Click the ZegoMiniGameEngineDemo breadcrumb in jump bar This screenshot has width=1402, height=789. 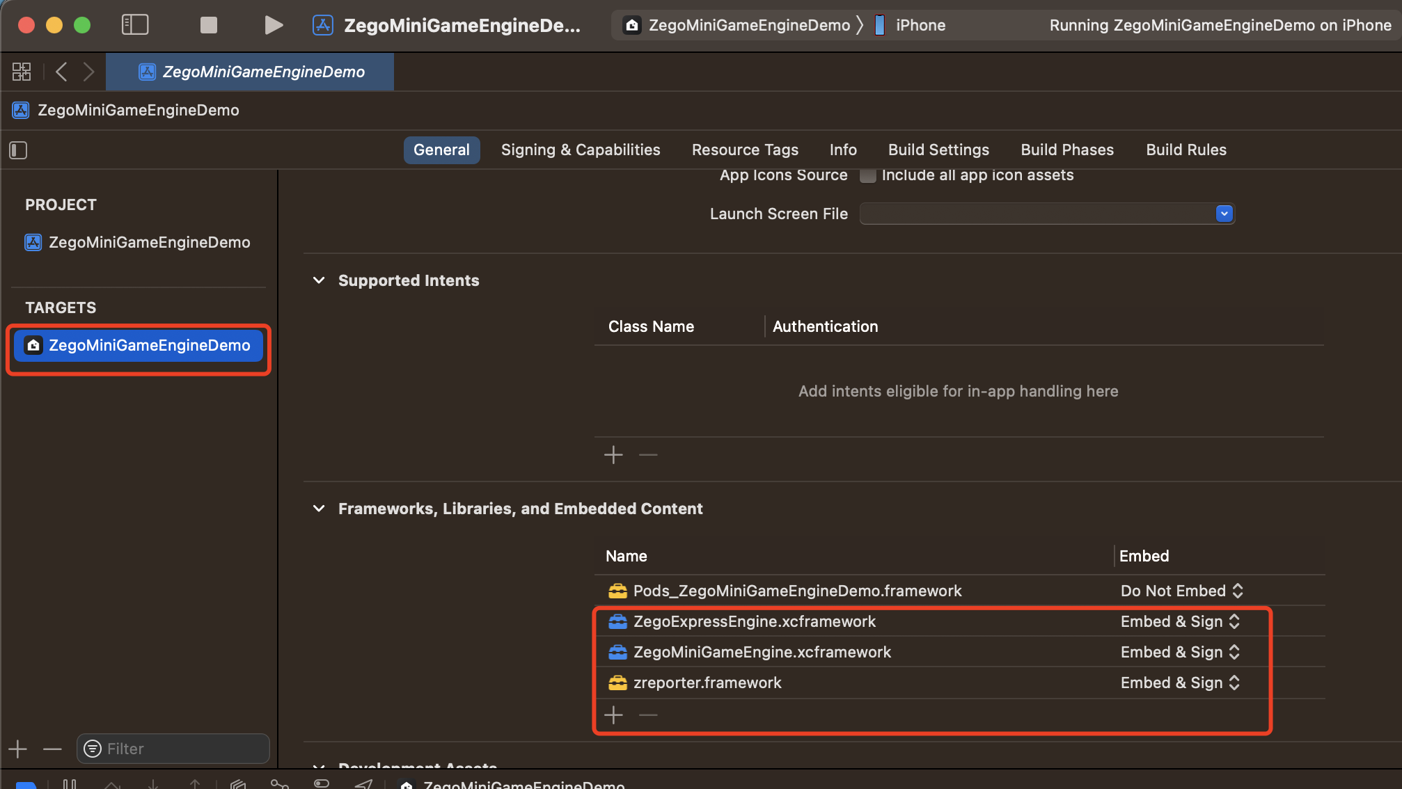126,110
